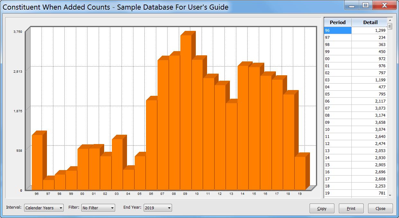Select row 06 showing 2,117
Screen dimensions: 399x218
point(354,101)
